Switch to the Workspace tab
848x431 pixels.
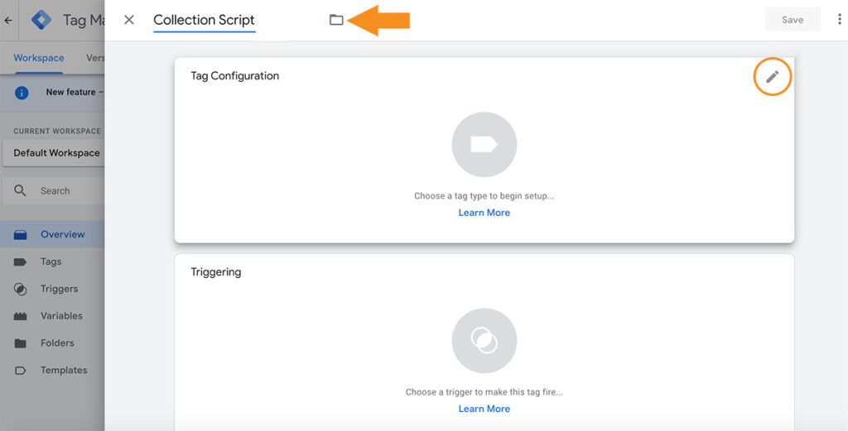(x=38, y=58)
